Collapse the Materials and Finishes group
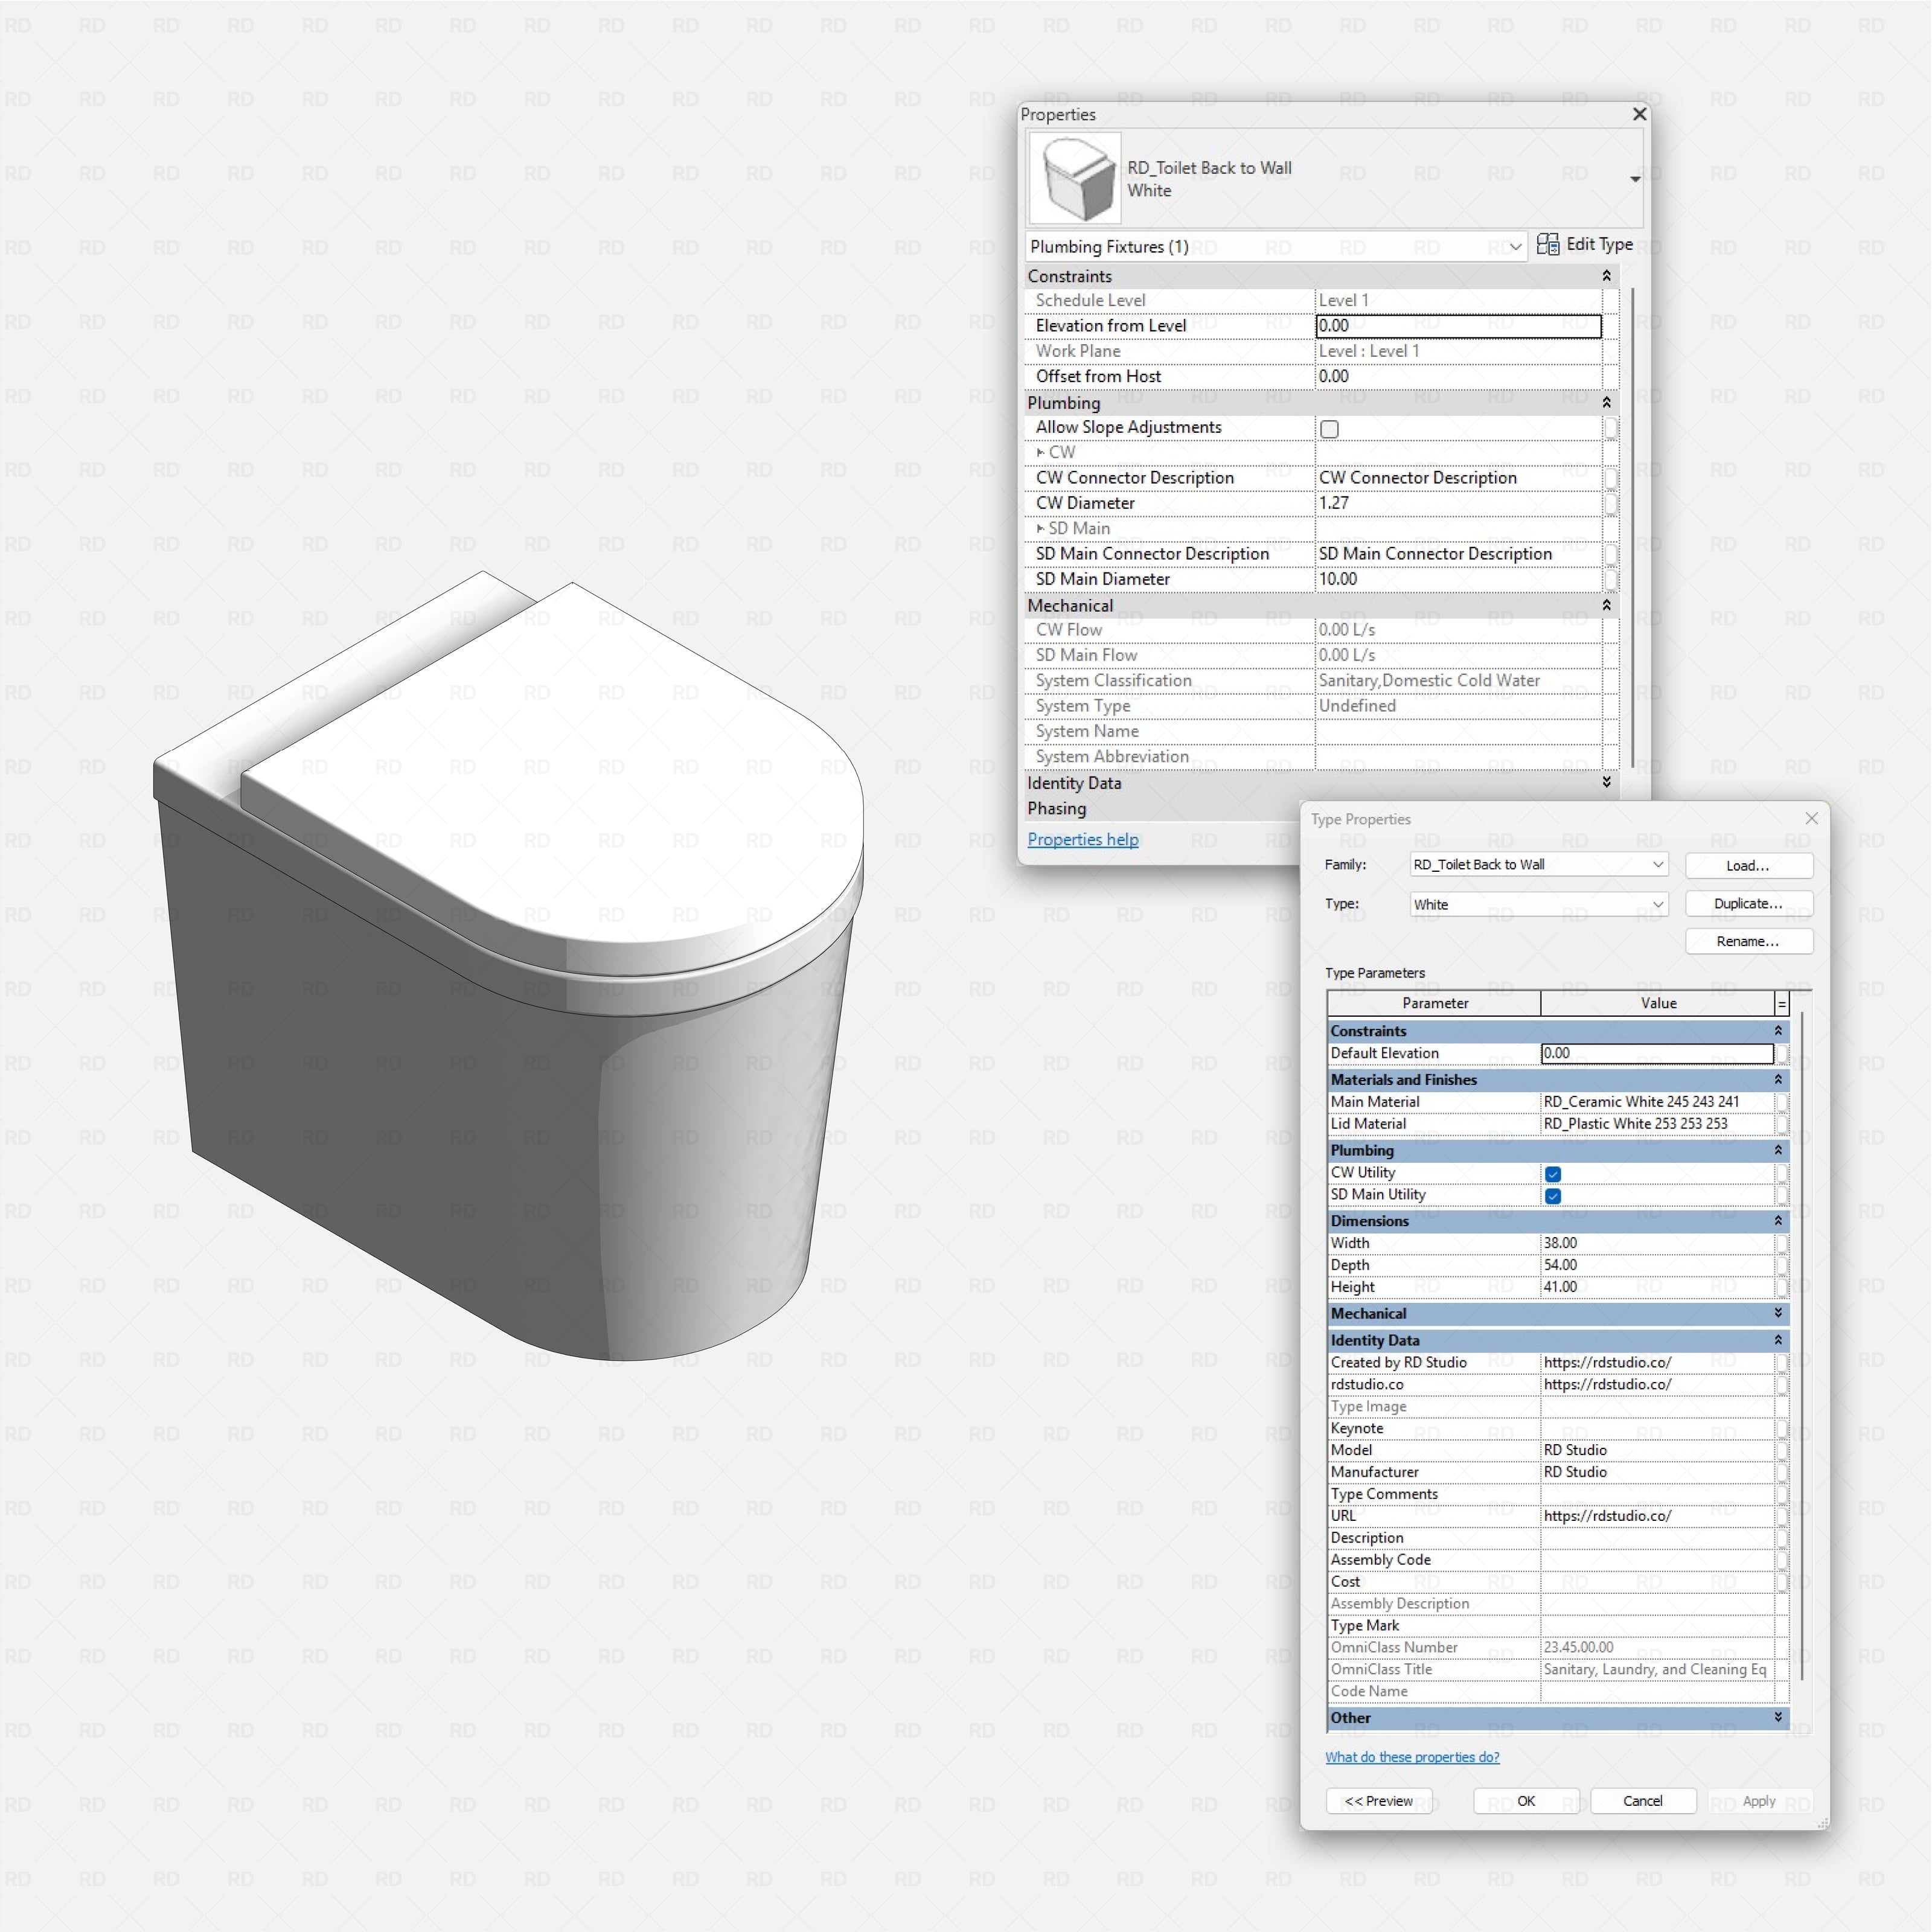 coord(1777,1080)
